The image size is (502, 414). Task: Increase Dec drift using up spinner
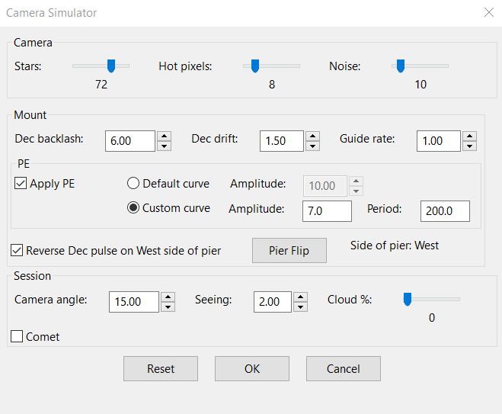point(312,136)
